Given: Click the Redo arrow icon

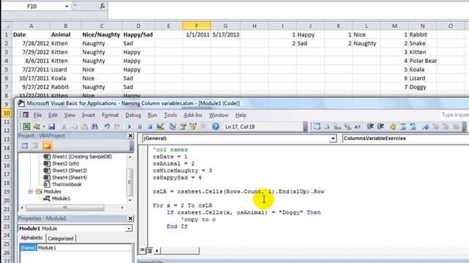Looking at the screenshot, I should [117, 126].
